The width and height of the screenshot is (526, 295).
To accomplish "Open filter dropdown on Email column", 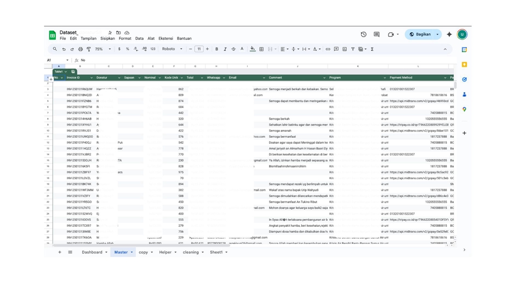I will (x=264, y=78).
